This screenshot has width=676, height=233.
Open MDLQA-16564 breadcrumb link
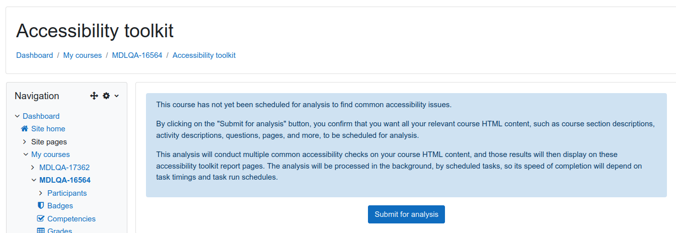(x=137, y=55)
